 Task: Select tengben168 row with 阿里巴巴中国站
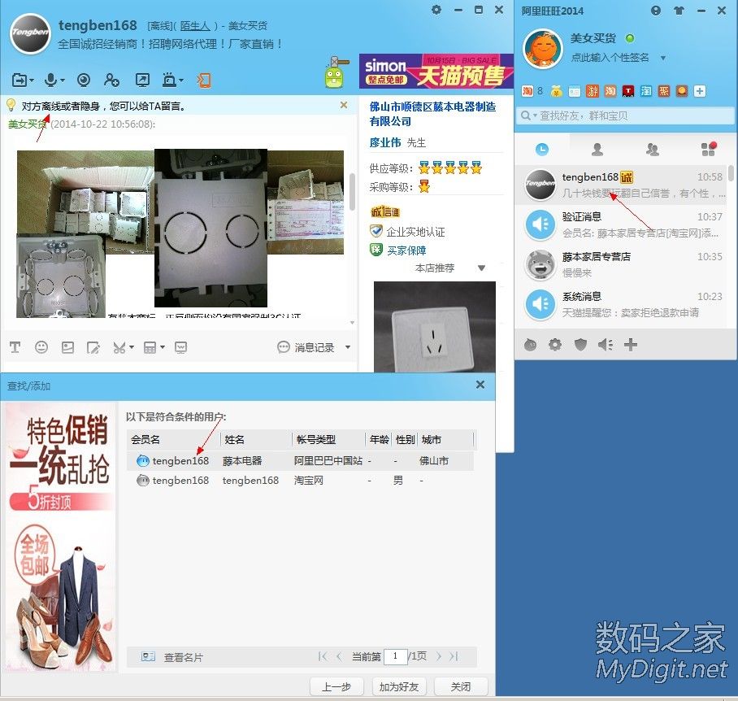(x=300, y=461)
